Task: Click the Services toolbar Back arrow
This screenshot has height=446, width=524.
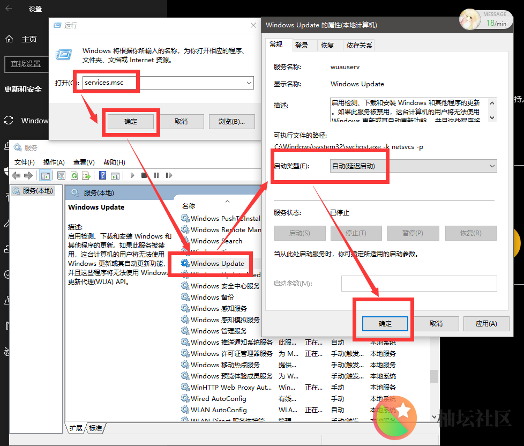Action: [x=16, y=175]
